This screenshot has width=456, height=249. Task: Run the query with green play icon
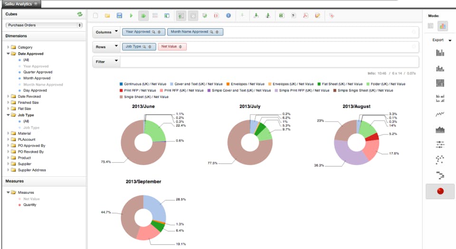click(131, 16)
